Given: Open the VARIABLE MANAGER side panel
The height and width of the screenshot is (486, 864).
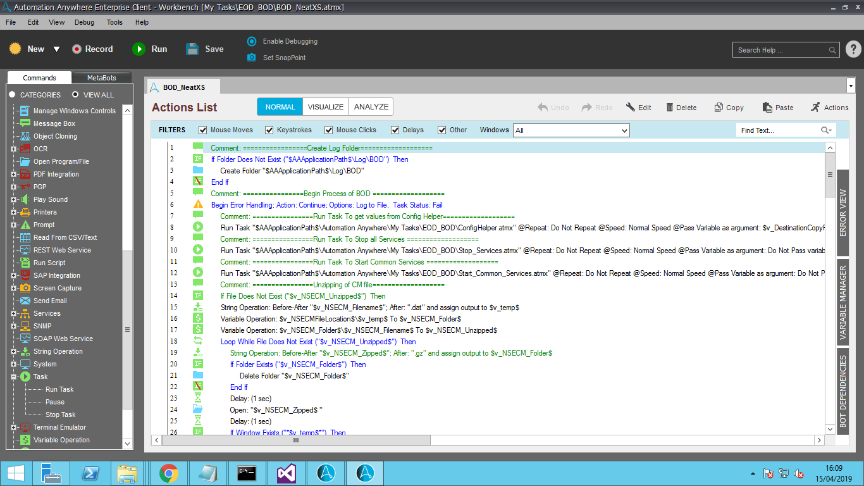Looking at the screenshot, I should coord(842,302).
